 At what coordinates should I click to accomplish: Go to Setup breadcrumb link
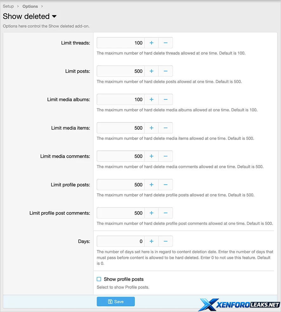tap(8, 6)
